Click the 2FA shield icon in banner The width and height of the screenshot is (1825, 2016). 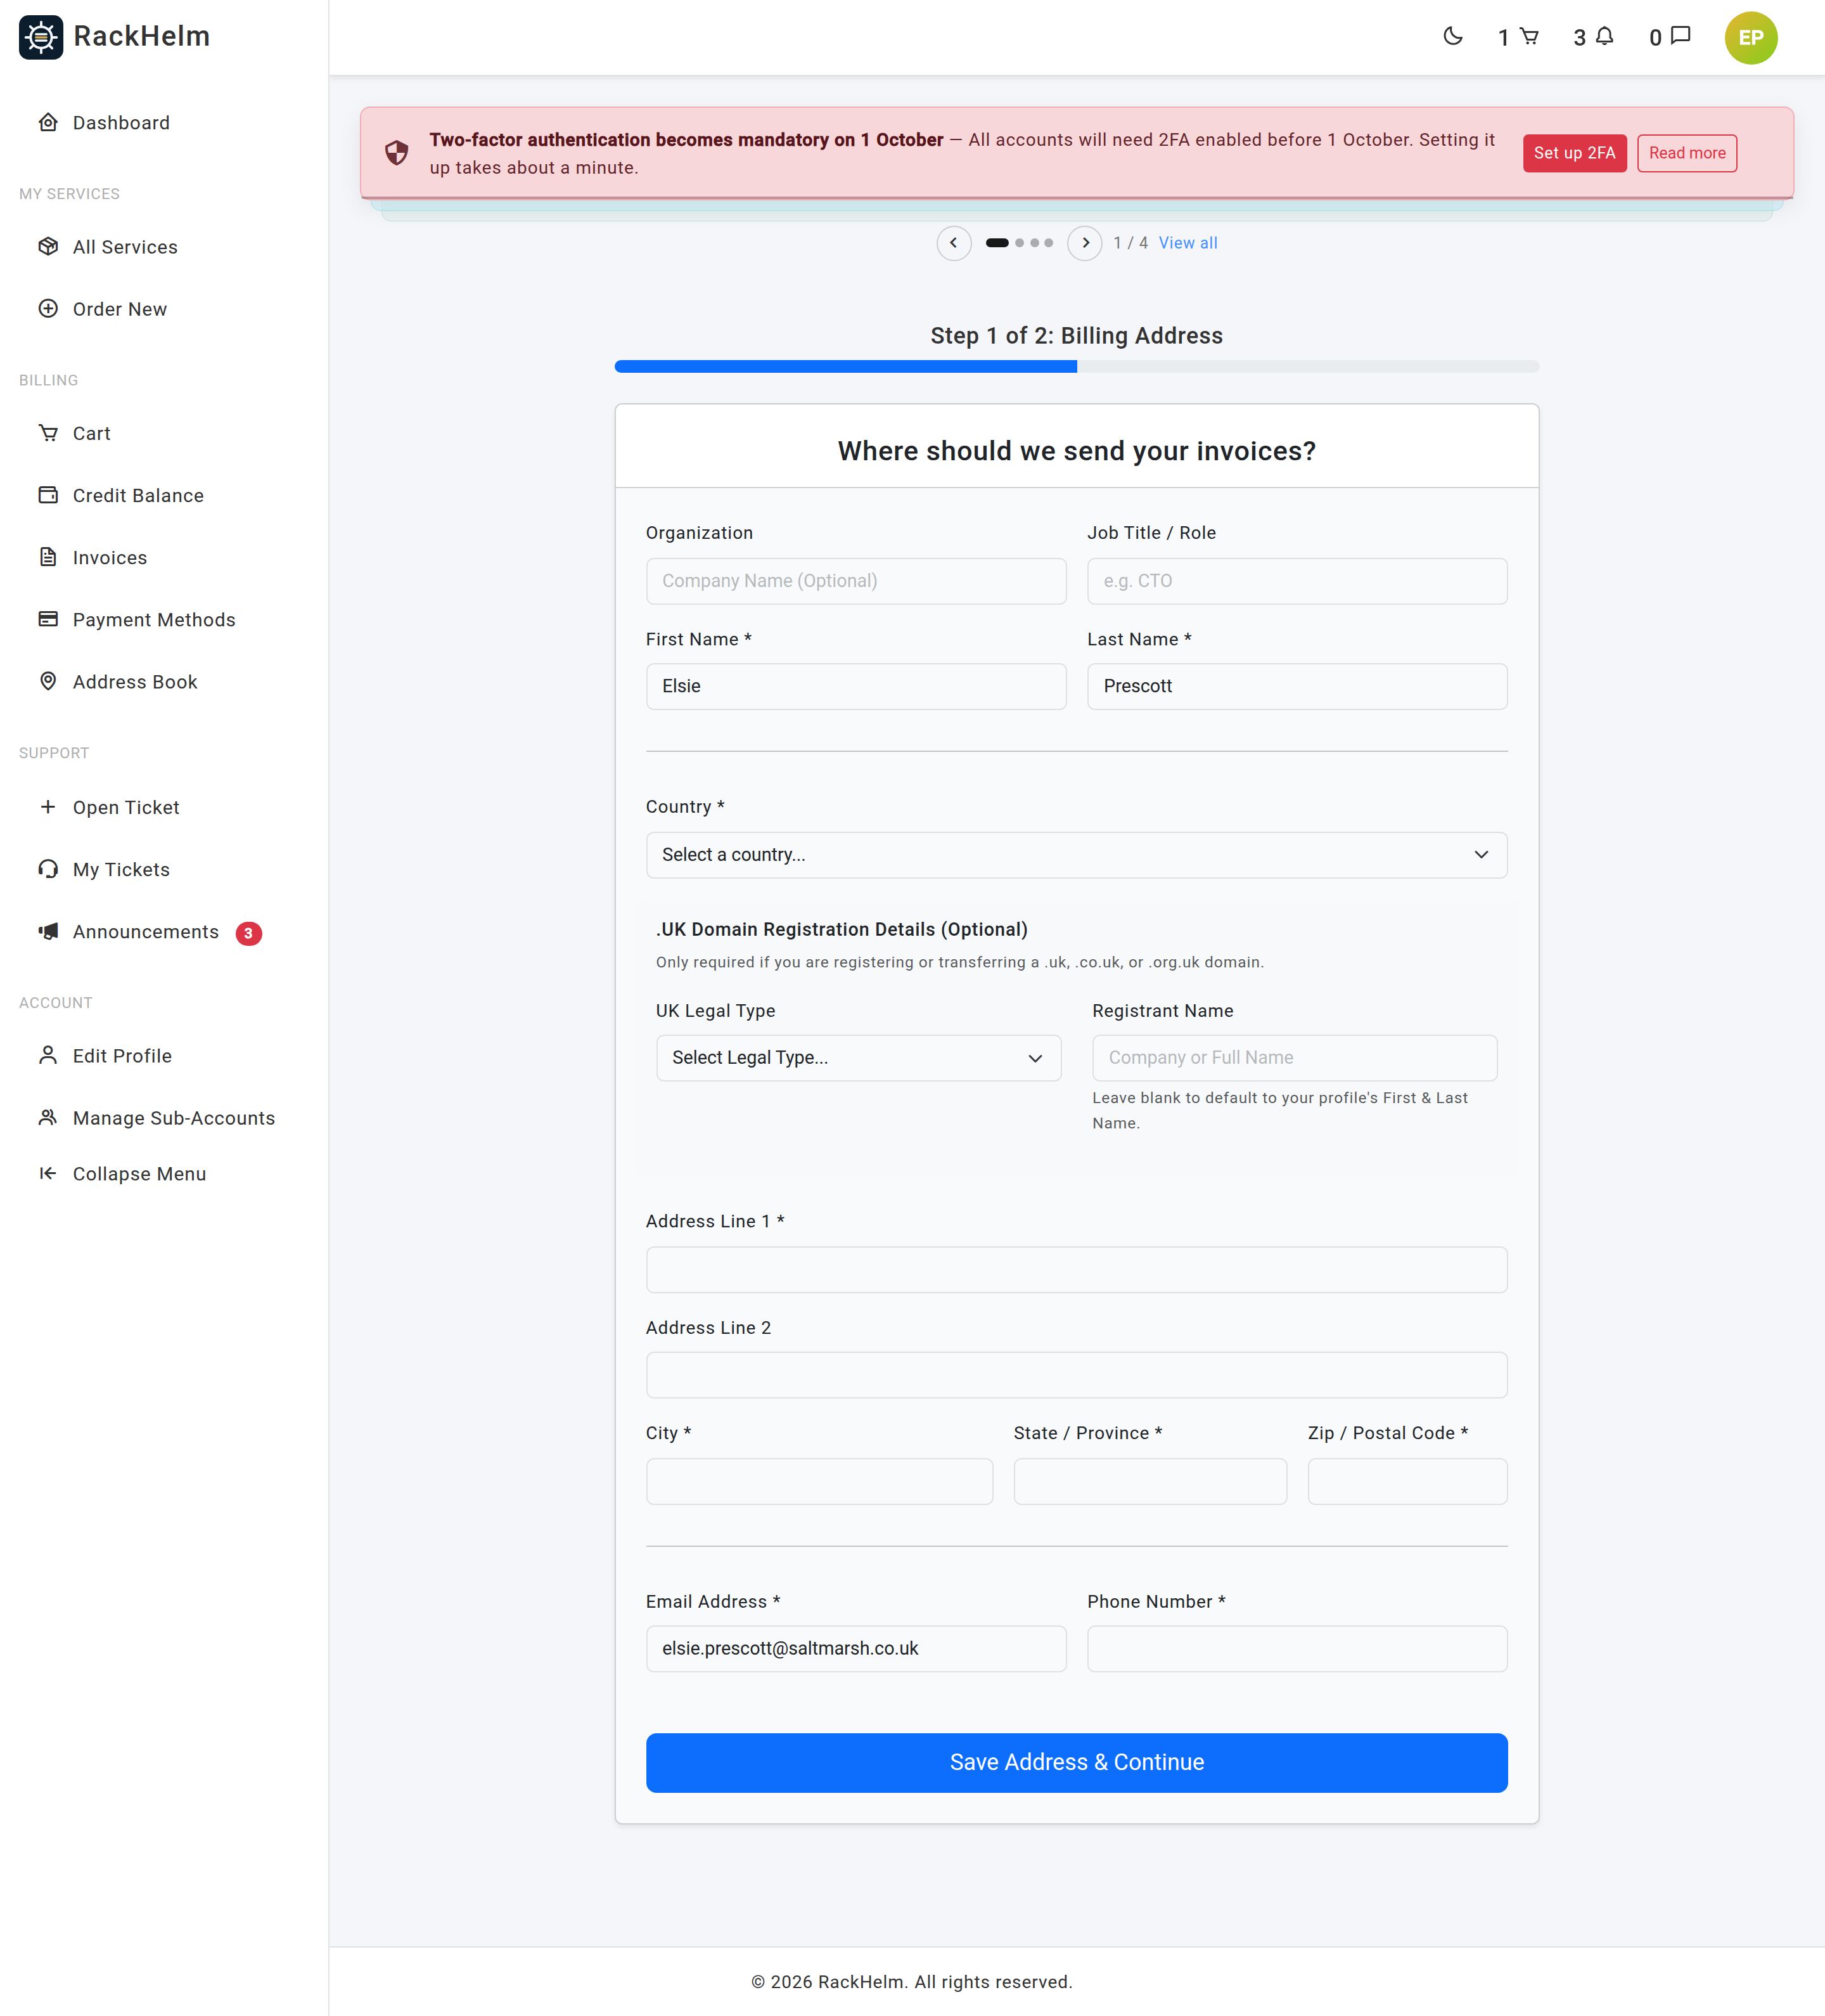pyautogui.click(x=397, y=153)
